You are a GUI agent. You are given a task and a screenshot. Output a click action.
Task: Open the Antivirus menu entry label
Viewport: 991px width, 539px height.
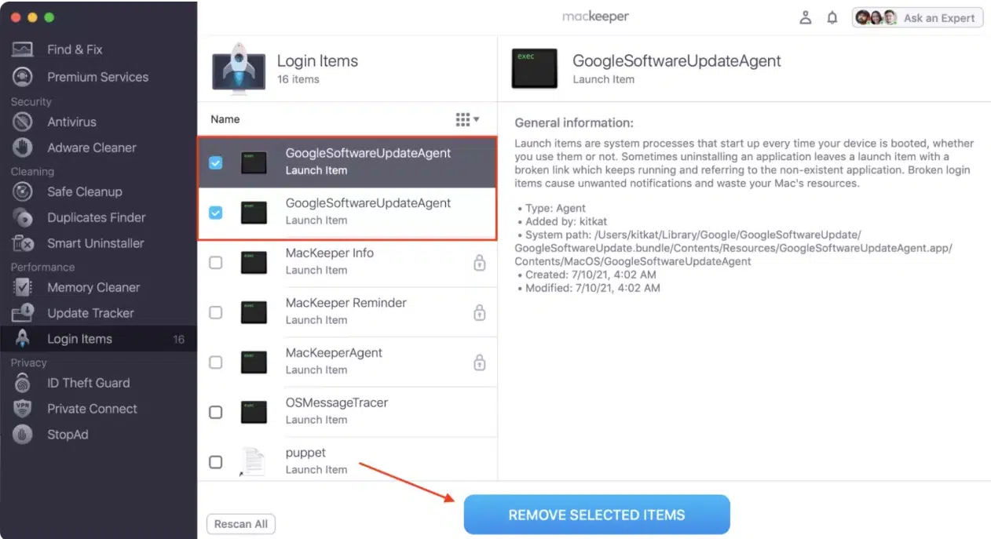pos(71,122)
